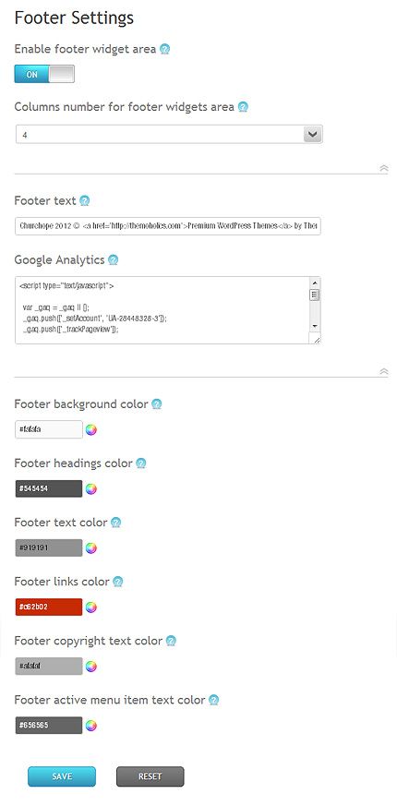Turn off the footer widget area switch

44,74
